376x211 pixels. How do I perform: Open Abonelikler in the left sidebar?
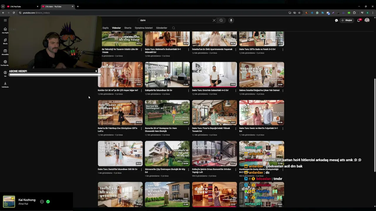(x=5, y=52)
